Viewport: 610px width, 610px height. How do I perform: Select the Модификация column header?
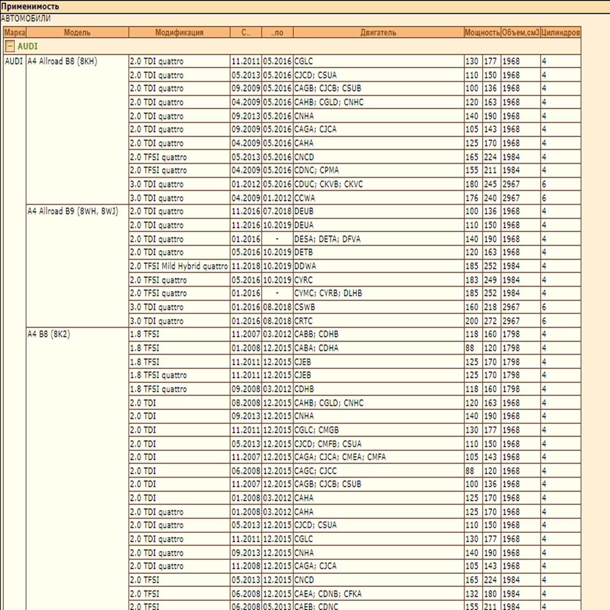179,32
